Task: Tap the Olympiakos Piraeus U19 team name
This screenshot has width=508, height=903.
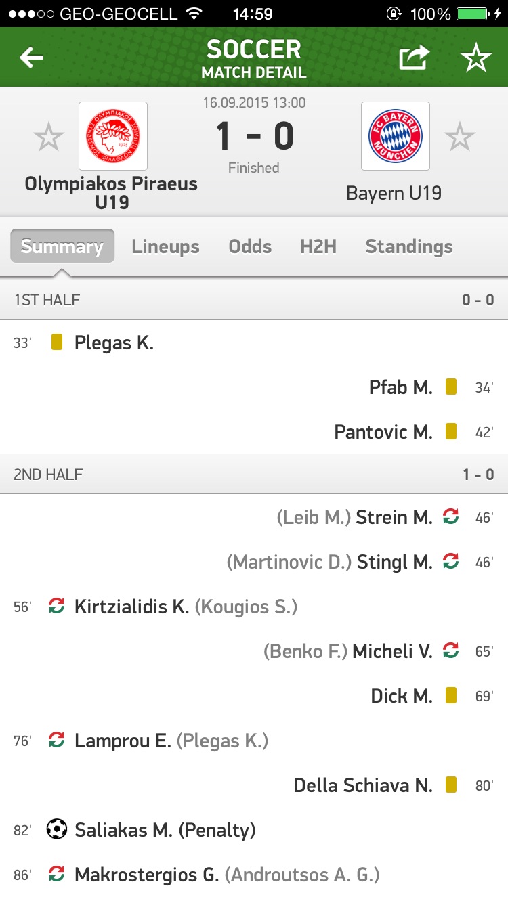Action: click(x=111, y=193)
